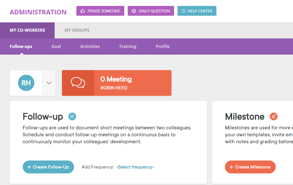Image resolution: width=293 pixels, height=185 pixels.
Task: Open the Goal sub-tab
Action: (x=56, y=46)
